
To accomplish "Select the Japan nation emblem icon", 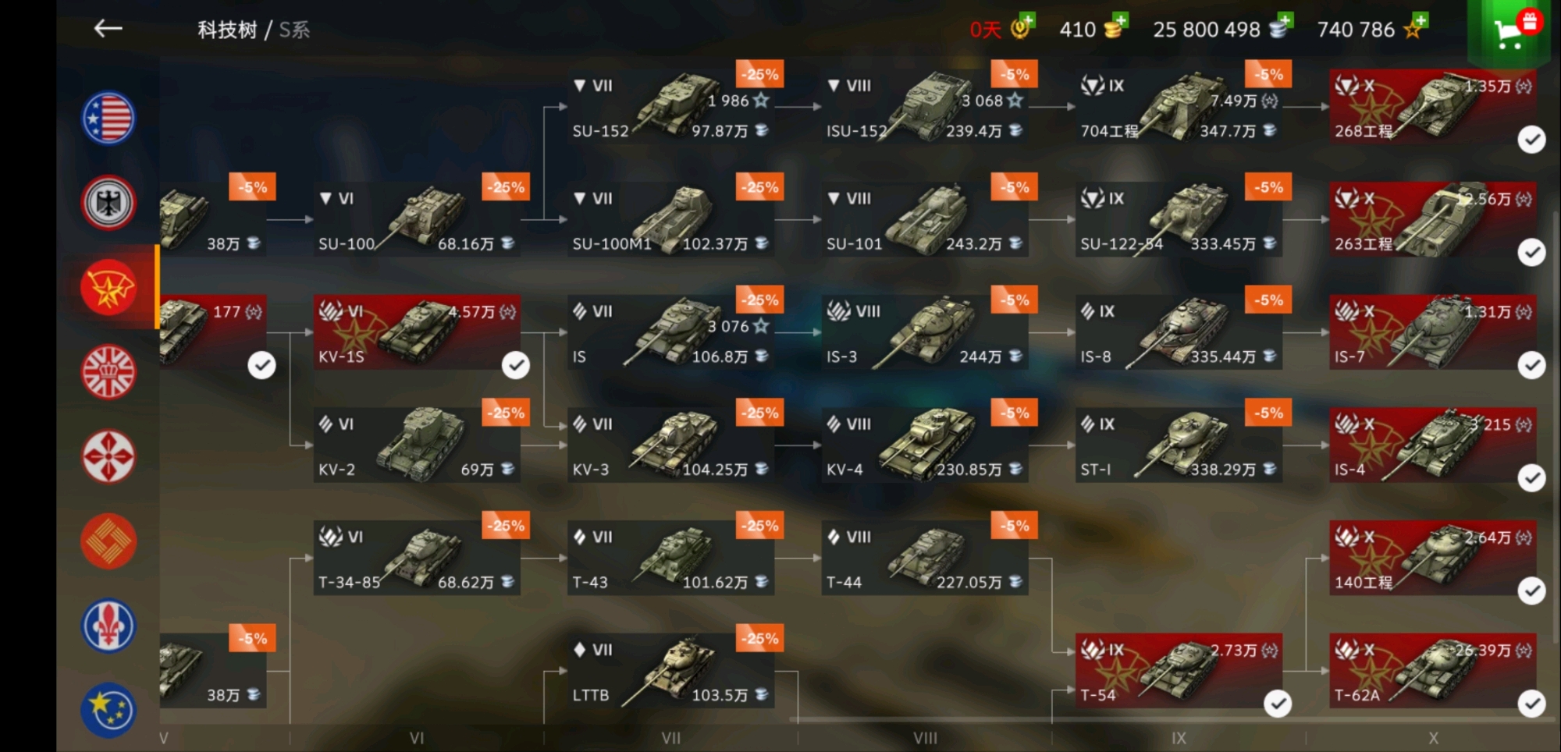I will [108, 456].
